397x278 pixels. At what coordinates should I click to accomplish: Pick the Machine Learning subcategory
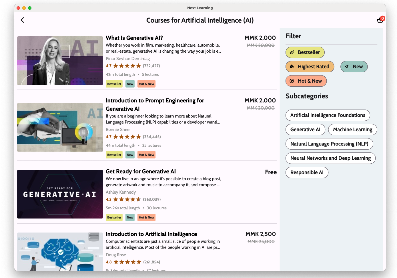coord(352,130)
